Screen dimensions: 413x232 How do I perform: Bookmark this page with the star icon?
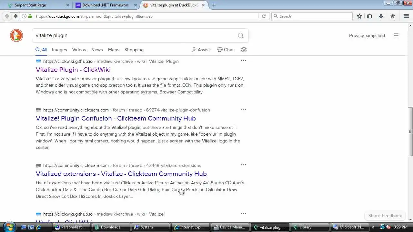click(x=359, y=16)
